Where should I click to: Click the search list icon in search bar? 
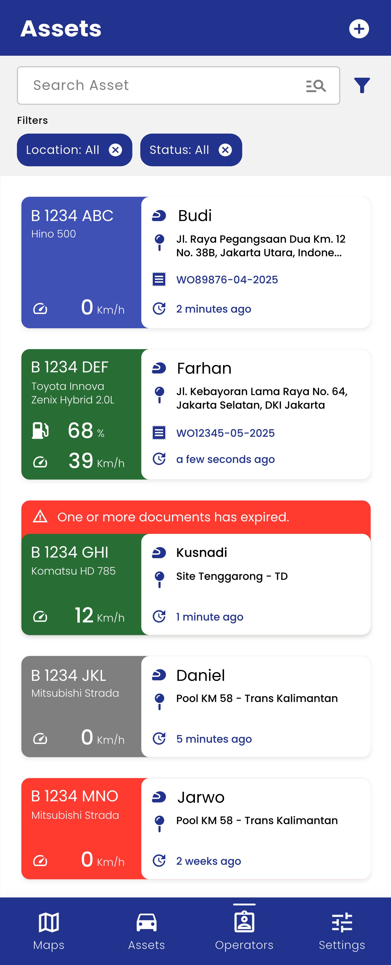pos(315,86)
